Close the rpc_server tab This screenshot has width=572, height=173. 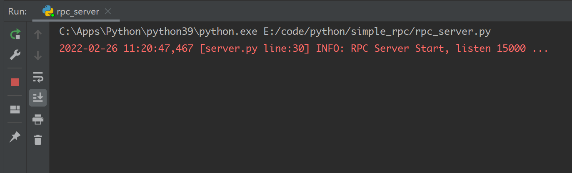coord(108,12)
